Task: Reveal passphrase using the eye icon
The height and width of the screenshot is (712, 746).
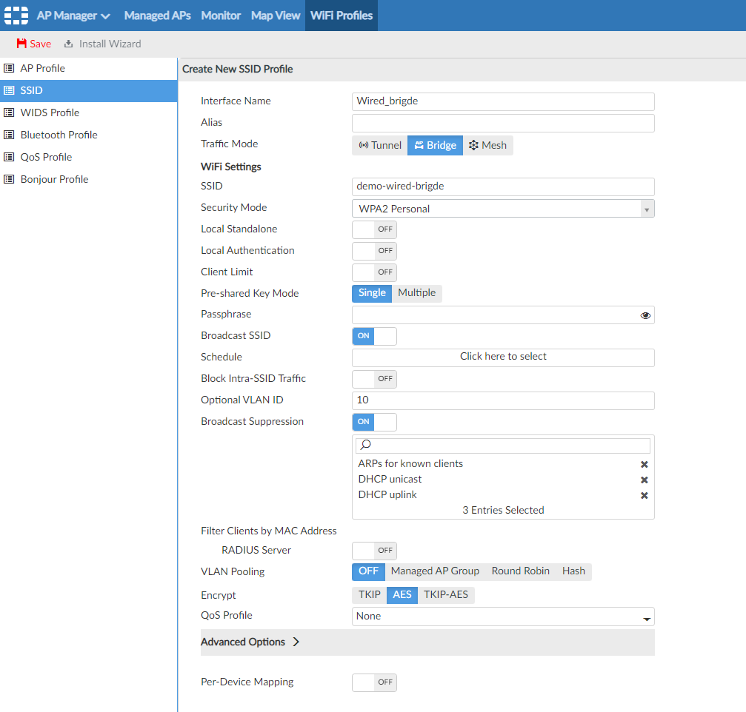Action: [645, 315]
